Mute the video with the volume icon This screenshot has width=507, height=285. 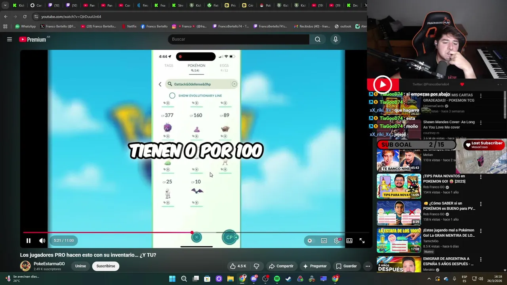(x=42, y=241)
